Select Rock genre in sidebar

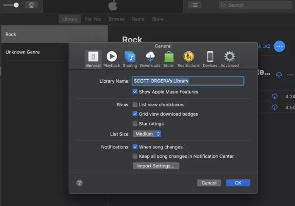click(x=54, y=34)
